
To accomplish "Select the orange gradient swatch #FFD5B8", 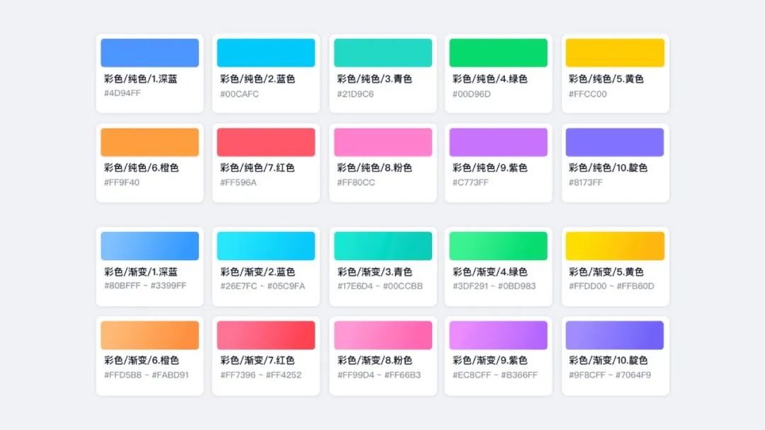I will pos(150,335).
